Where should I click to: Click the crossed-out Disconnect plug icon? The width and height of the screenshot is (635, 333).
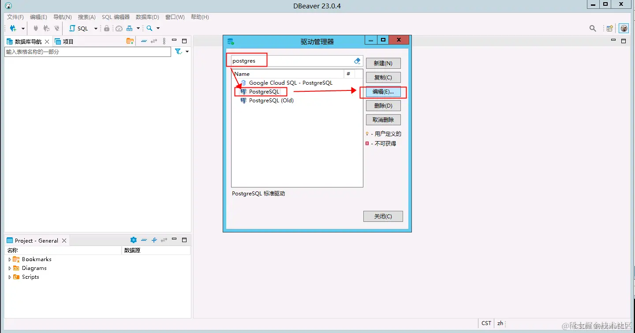point(56,28)
